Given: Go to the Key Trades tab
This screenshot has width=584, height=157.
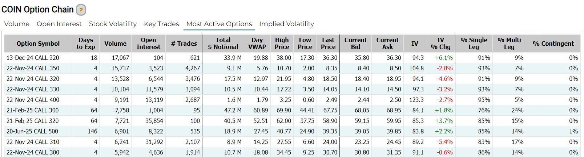Looking at the screenshot, I should [x=161, y=24].
